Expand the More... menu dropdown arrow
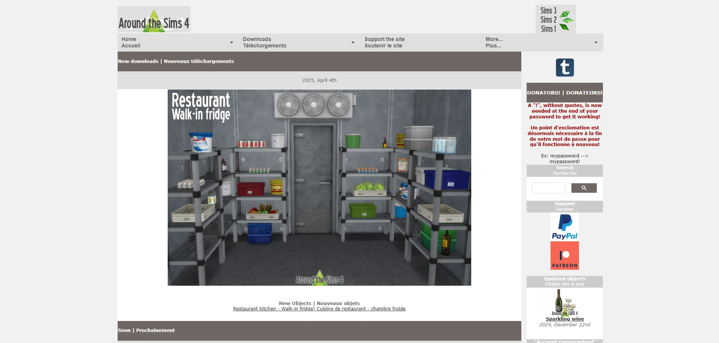719x343 pixels. (x=596, y=42)
